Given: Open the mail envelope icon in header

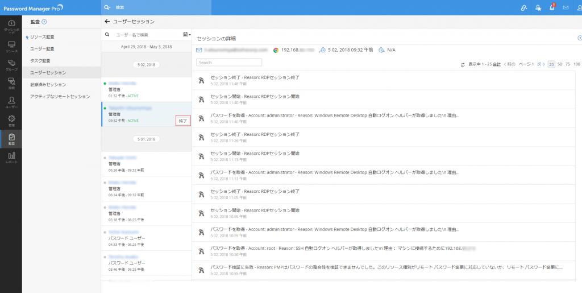Looking at the screenshot, I should 566,7.
